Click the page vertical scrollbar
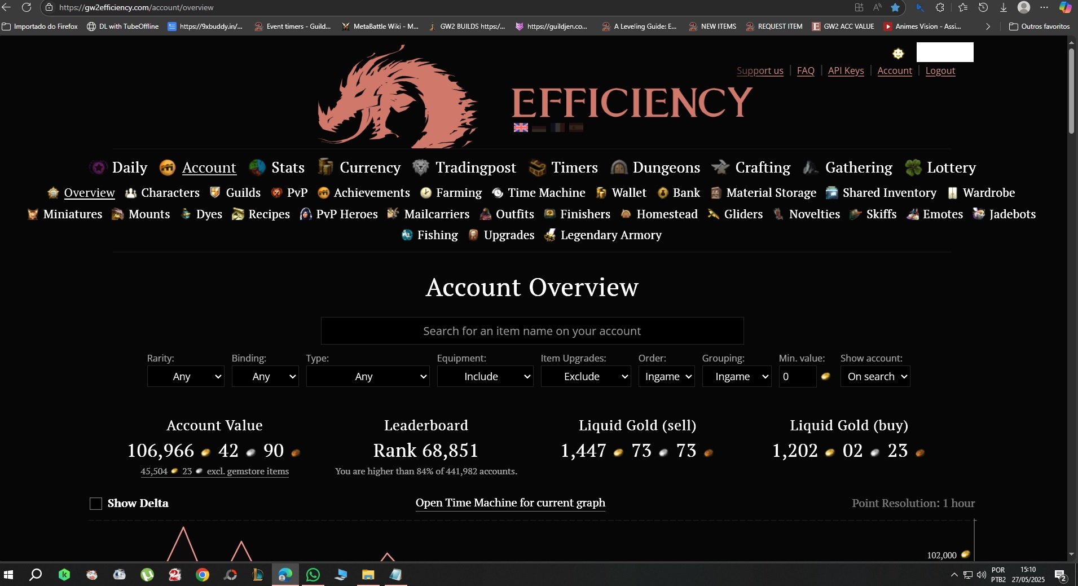This screenshot has width=1078, height=586. (x=1071, y=90)
